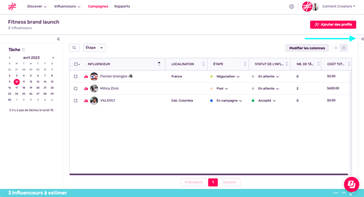
Task: Go to next month in calendar
Action: click(x=53, y=57)
